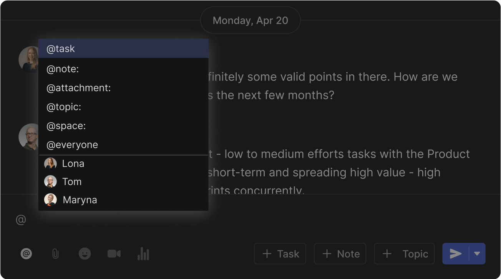Select @attachment: from the suggestion list

pos(123,88)
